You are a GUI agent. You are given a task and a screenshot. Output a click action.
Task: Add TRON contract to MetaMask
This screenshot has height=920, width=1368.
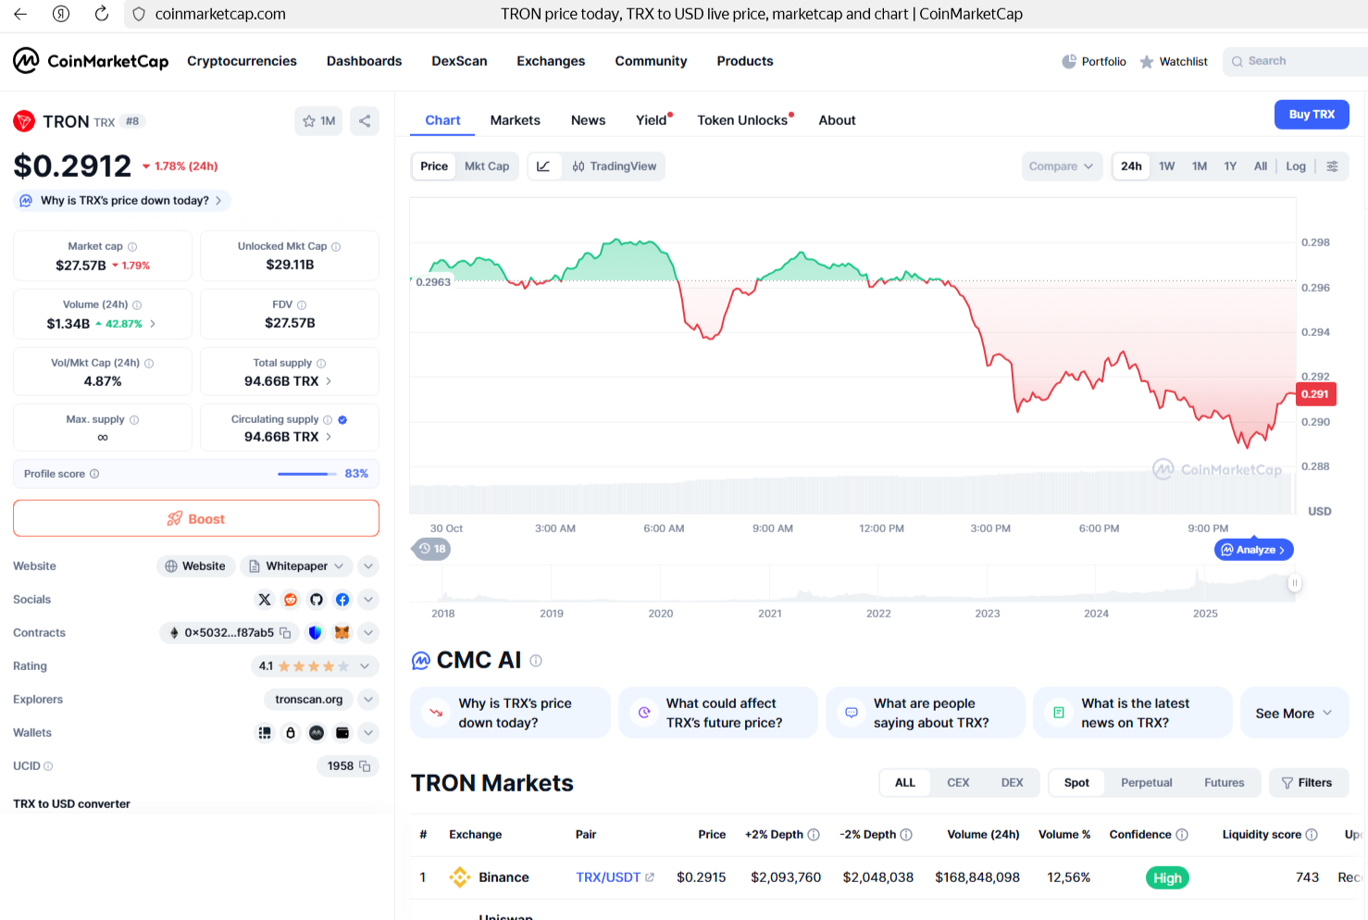[x=341, y=632]
